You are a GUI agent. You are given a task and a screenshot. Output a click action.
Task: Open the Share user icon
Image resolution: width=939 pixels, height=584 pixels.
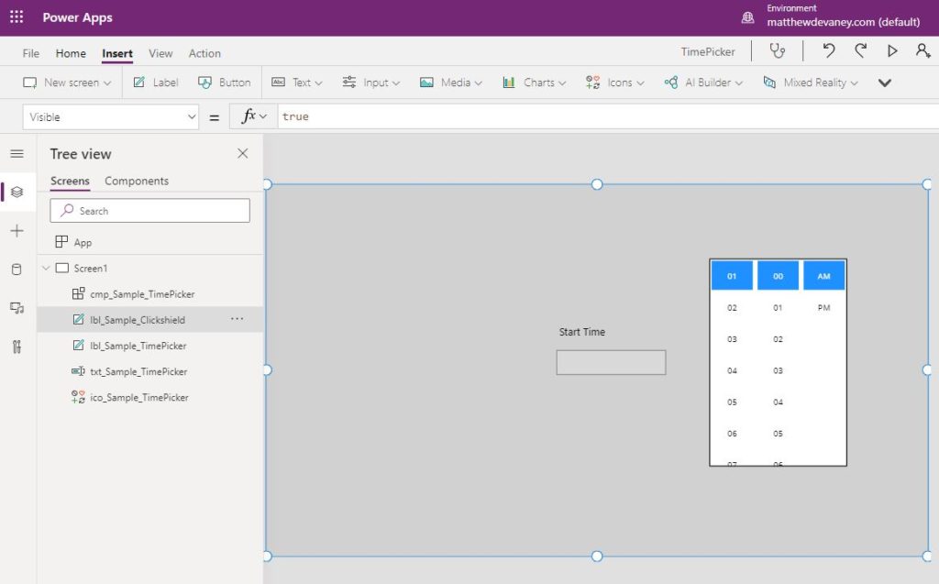pyautogui.click(x=922, y=51)
